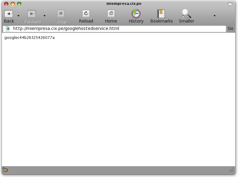
Task: Open the Forward history dropdown arrow
Action: (x=44, y=16)
